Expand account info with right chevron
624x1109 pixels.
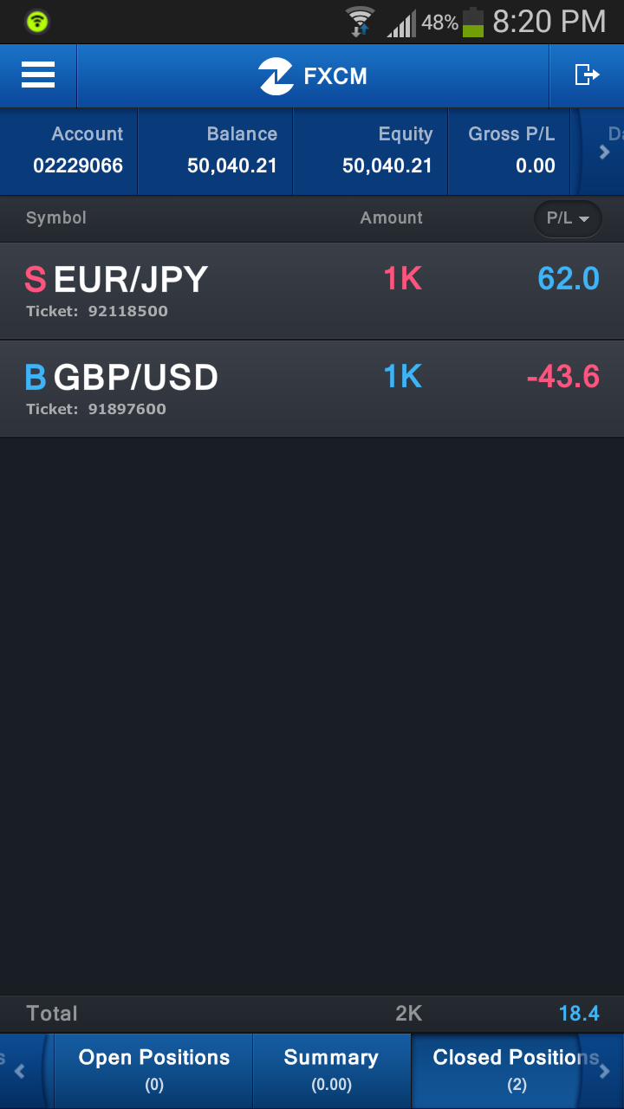coord(605,152)
